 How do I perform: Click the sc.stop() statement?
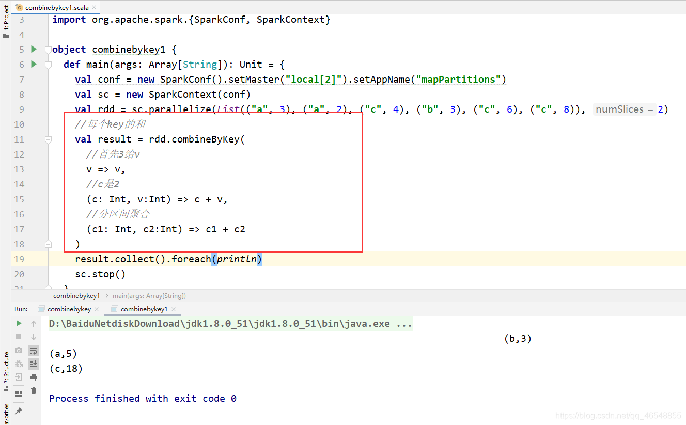click(x=100, y=274)
